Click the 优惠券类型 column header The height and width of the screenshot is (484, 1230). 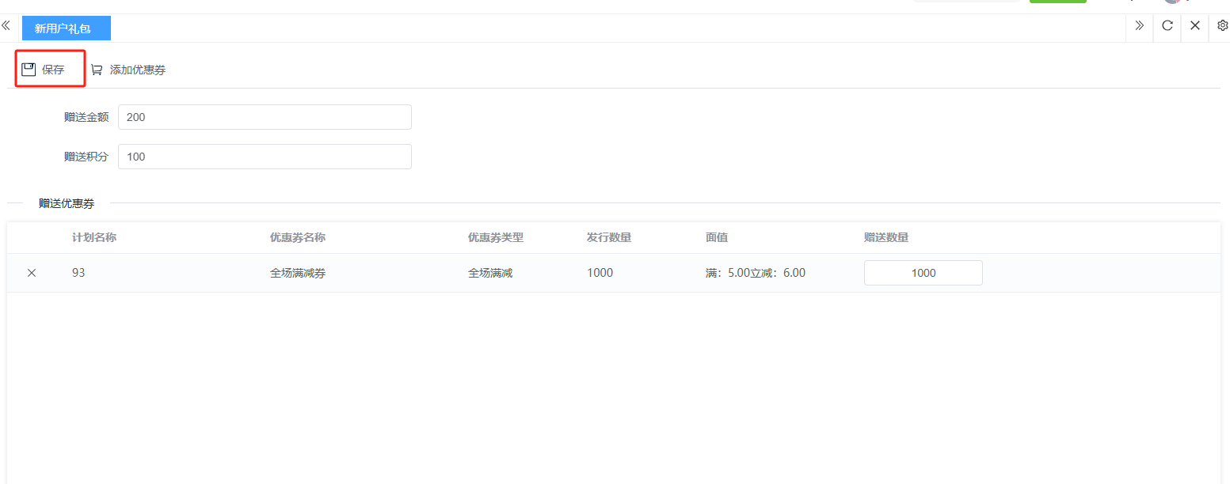point(496,237)
